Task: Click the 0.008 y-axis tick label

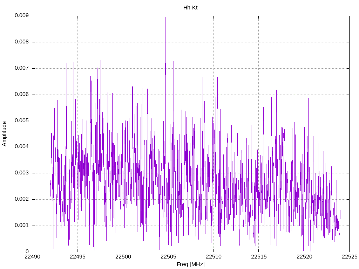Action: pos(21,42)
